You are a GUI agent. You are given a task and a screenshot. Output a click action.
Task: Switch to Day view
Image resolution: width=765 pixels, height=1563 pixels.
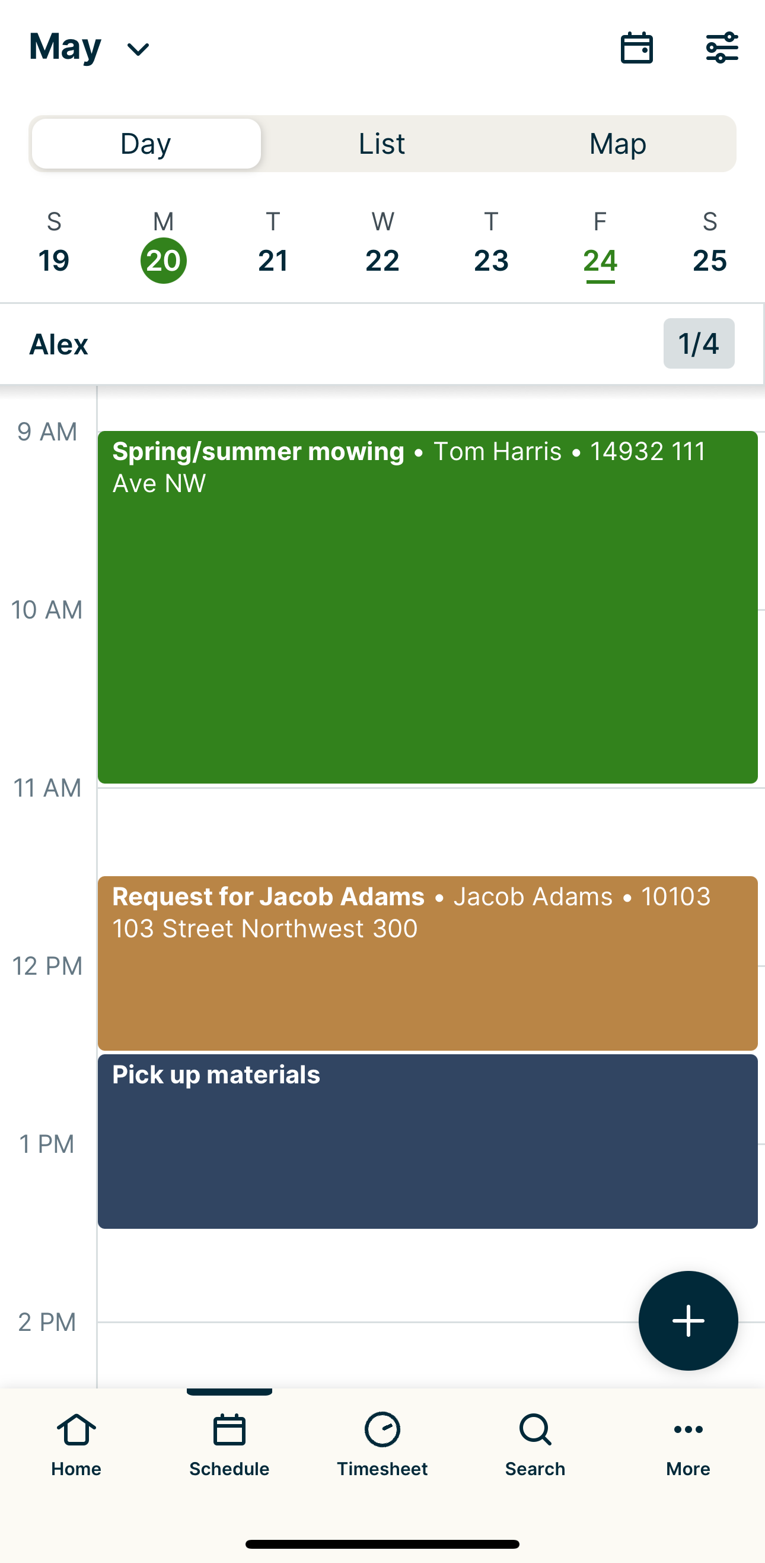coord(146,144)
